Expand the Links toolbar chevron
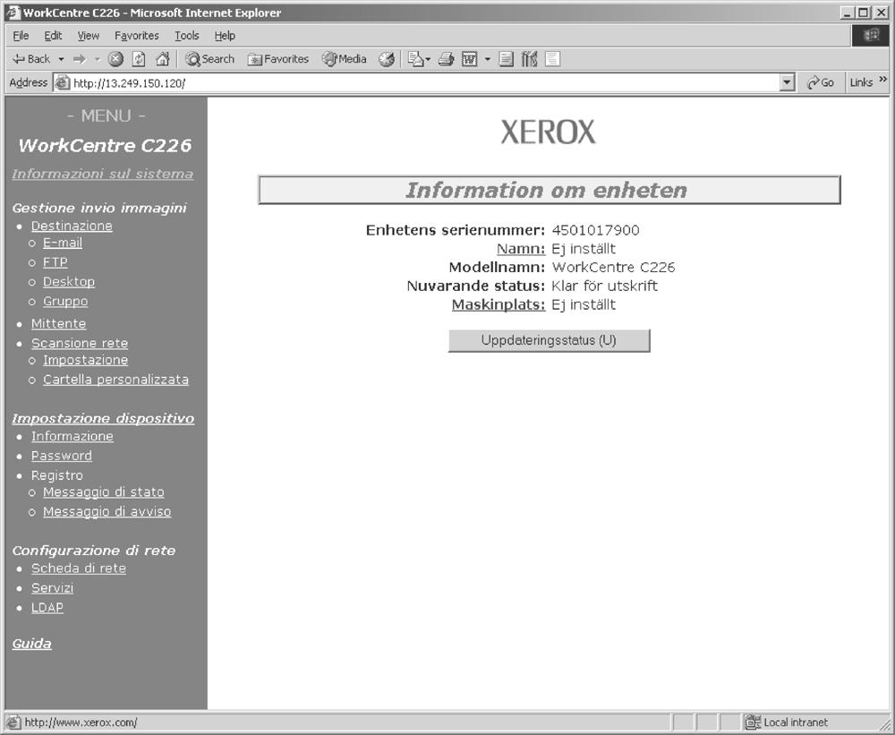This screenshot has height=735, width=895. click(x=883, y=80)
